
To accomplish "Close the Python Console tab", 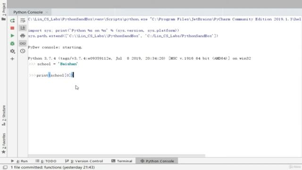I will coord(47,12).
